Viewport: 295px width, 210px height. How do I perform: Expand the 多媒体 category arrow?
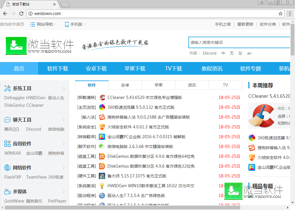(x=64, y=192)
